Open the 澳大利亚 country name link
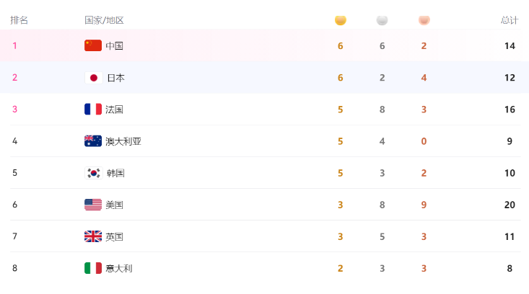The width and height of the screenshot is (529, 294). [123, 141]
